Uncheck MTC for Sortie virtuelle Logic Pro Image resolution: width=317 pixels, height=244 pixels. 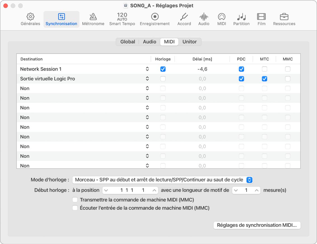(x=264, y=79)
